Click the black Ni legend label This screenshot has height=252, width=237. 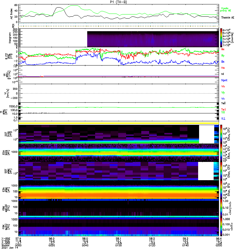pos(222,74)
